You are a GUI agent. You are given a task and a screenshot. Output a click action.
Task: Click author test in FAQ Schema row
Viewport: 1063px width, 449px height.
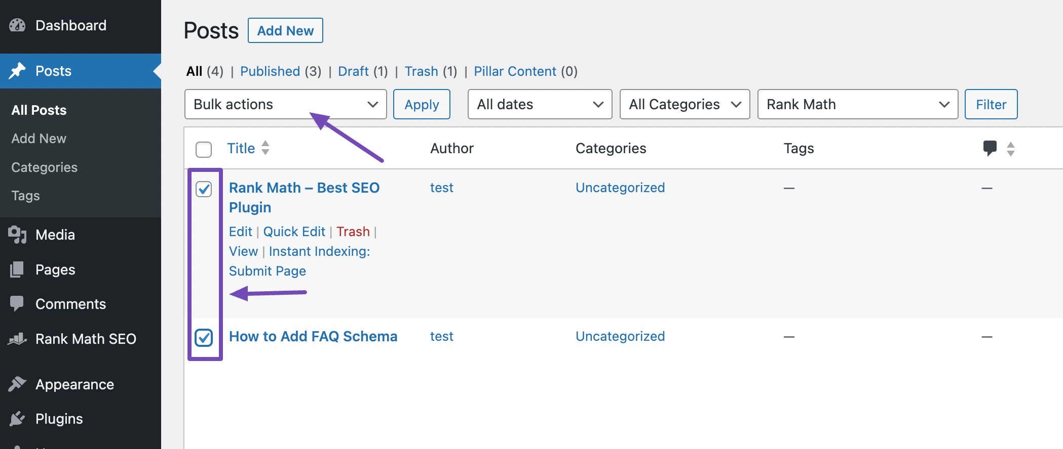click(441, 336)
